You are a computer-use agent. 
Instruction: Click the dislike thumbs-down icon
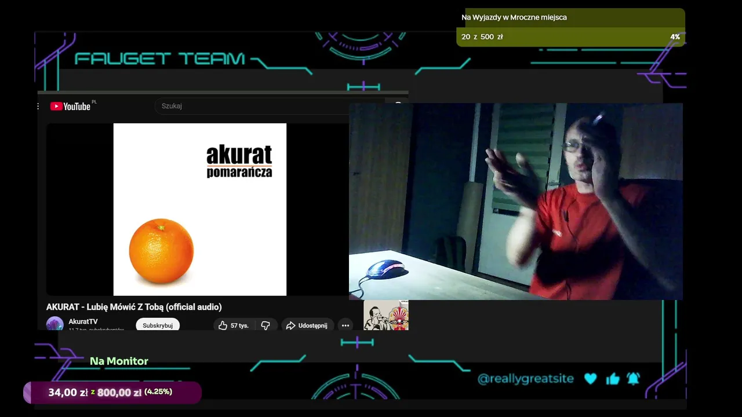[x=265, y=325]
